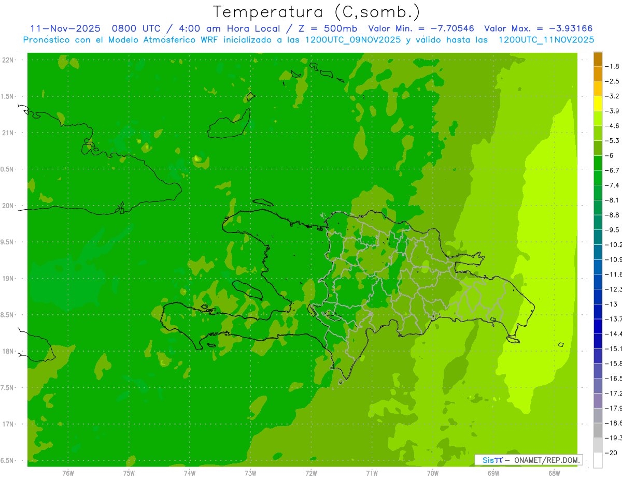Click the "-3.2" colorbar value
Viewport: 622px width, 480px height.
(613, 96)
